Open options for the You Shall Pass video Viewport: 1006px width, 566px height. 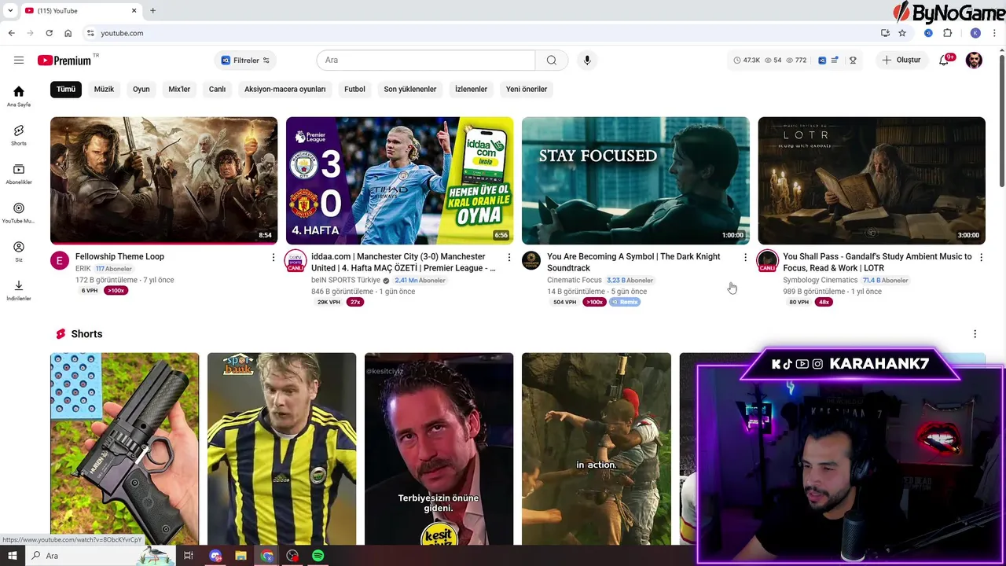coord(981,258)
